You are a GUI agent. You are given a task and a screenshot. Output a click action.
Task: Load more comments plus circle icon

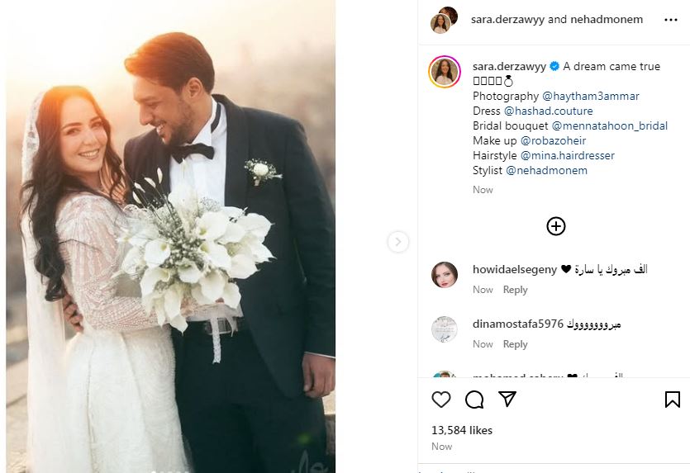[556, 225]
